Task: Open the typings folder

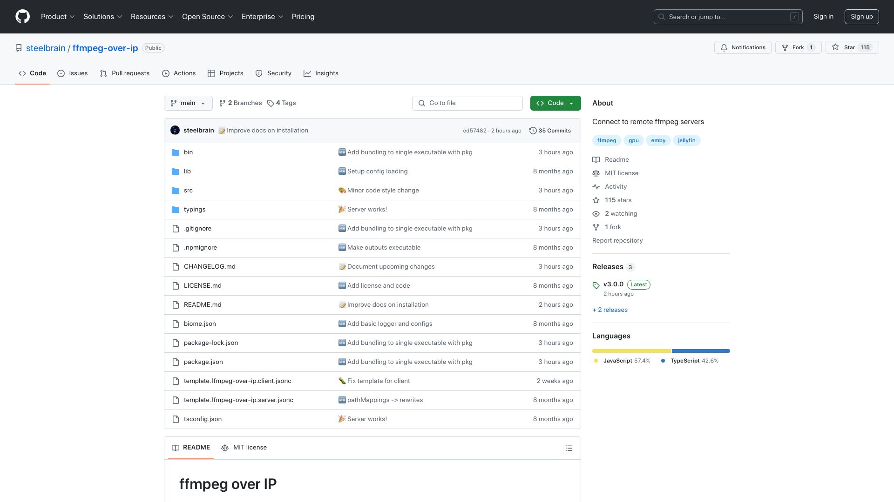Action: pyautogui.click(x=194, y=210)
